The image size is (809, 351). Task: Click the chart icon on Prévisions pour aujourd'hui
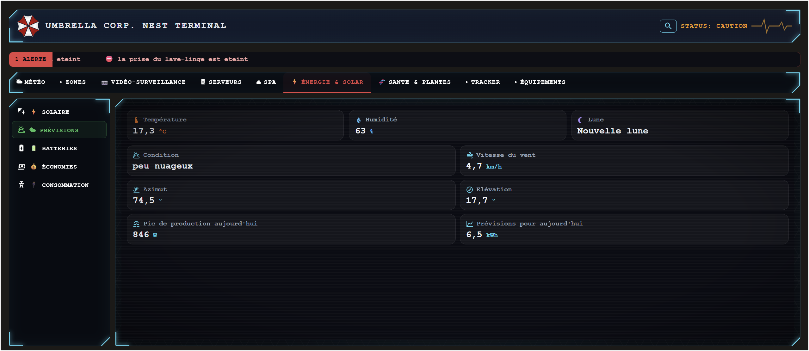tap(470, 224)
